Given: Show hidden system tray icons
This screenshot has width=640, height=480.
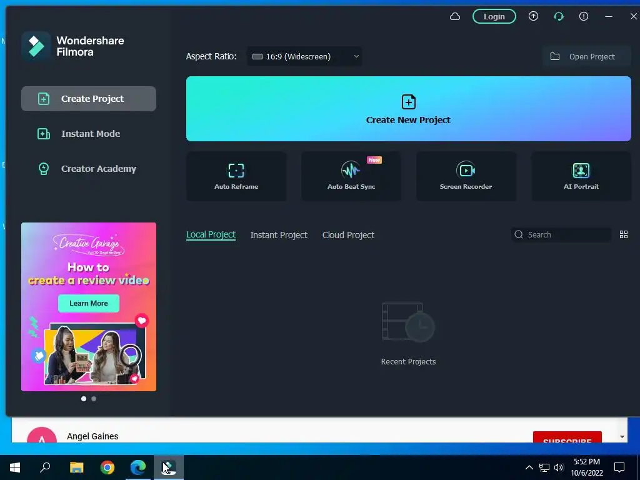Looking at the screenshot, I should click(x=529, y=467).
